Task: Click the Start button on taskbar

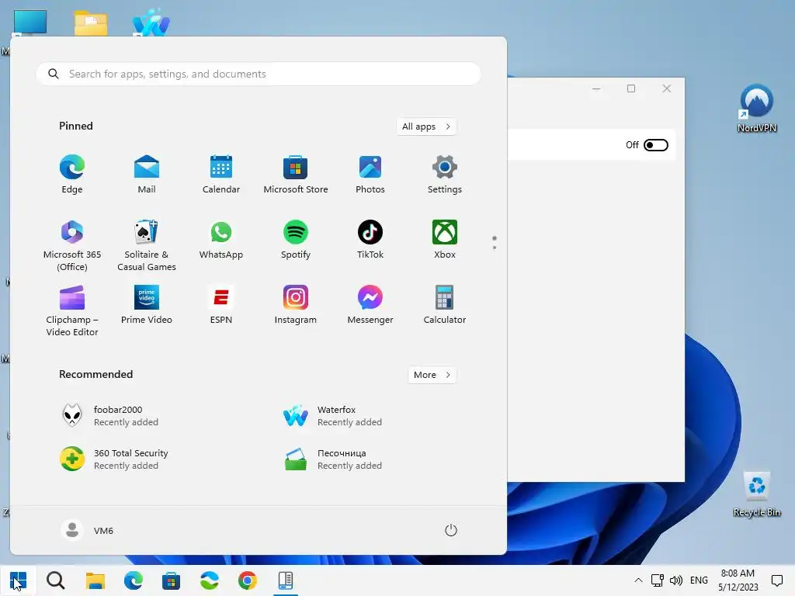Action: pyautogui.click(x=18, y=580)
